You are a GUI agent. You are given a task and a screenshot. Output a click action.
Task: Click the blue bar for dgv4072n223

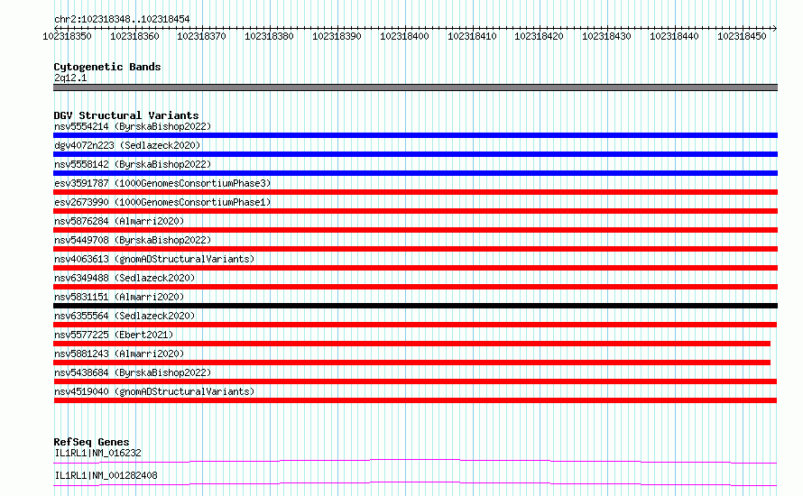click(x=415, y=154)
